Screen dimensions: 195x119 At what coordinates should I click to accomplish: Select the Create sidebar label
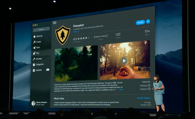pyautogui.click(x=38, y=42)
